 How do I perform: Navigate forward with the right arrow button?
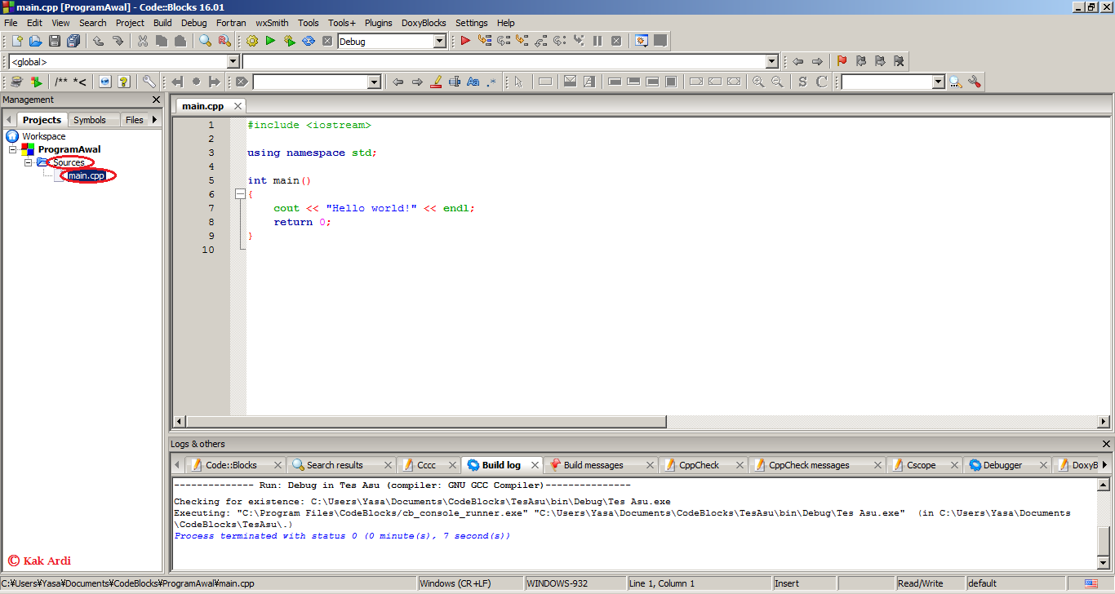point(817,60)
